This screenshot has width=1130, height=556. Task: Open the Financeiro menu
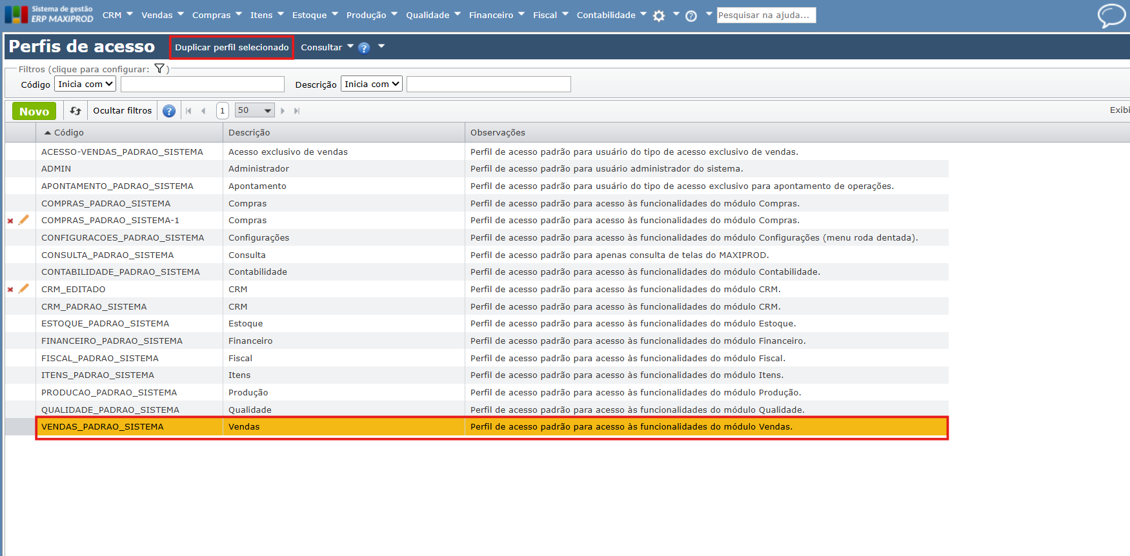point(491,15)
